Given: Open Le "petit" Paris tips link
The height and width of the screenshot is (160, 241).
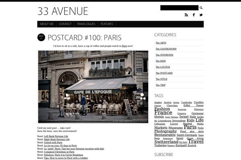Looking at the screenshot, I should click(74, 149).
